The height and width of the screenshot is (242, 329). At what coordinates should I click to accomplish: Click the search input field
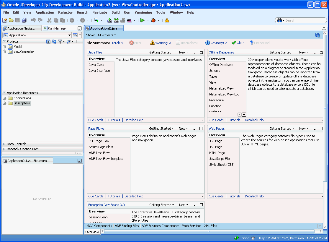pyautogui.click(x=305, y=20)
